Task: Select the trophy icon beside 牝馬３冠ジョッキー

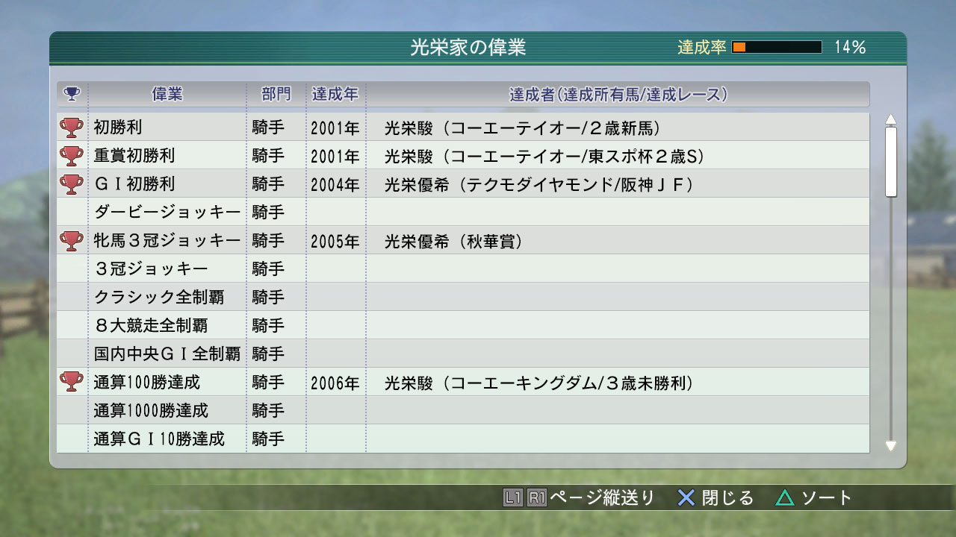Action: tap(72, 241)
